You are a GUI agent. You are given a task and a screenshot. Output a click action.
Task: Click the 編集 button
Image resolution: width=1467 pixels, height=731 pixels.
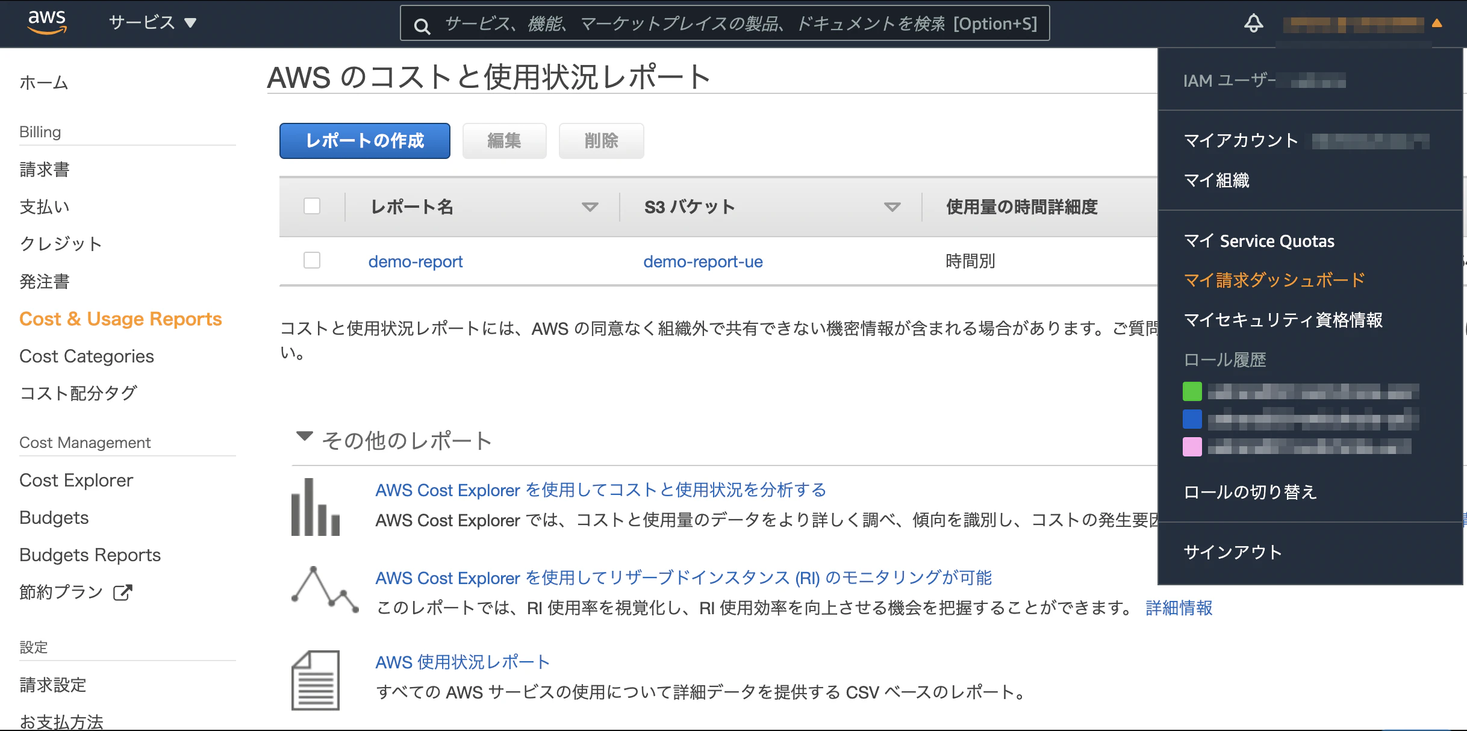504,141
